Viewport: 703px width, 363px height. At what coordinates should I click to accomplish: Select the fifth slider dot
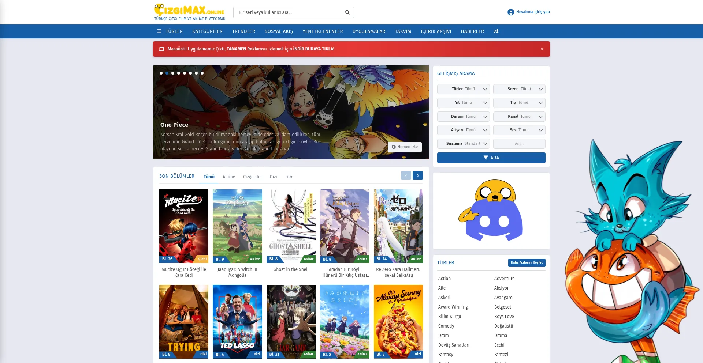[185, 73]
